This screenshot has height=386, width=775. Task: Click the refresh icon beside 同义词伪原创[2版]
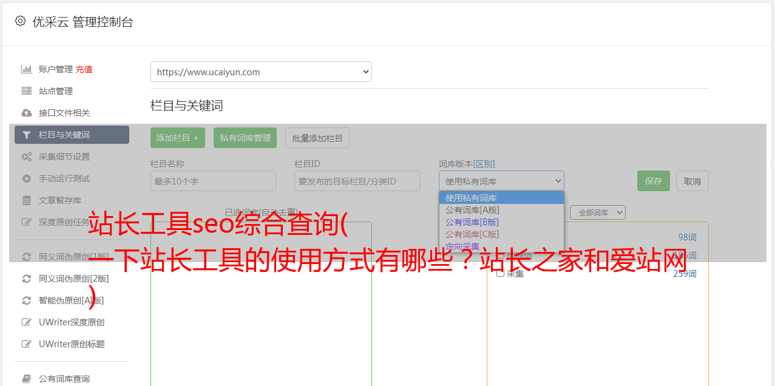click(x=26, y=279)
